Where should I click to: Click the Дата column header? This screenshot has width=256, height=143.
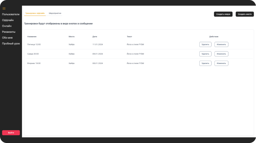[x=95, y=36]
